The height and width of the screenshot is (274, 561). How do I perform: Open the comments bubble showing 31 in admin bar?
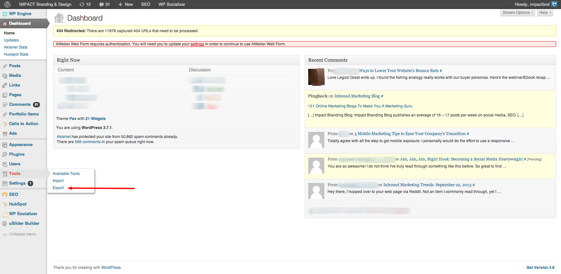click(x=104, y=4)
